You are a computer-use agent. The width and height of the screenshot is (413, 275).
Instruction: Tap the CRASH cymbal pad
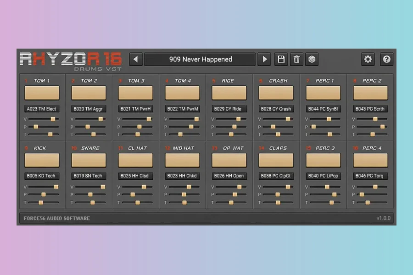tap(276, 93)
